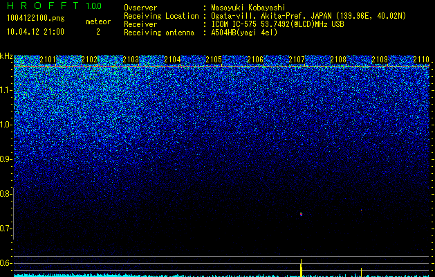Click the HROFFT 1.0.0 title text
Image resolution: width=435 pixels, height=277 pixels.
coord(54,6)
